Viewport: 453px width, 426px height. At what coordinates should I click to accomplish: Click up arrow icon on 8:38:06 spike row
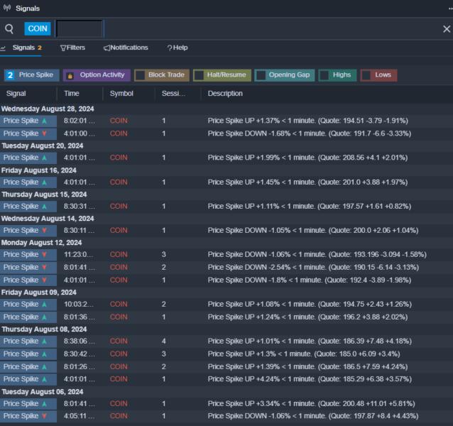tap(44, 341)
